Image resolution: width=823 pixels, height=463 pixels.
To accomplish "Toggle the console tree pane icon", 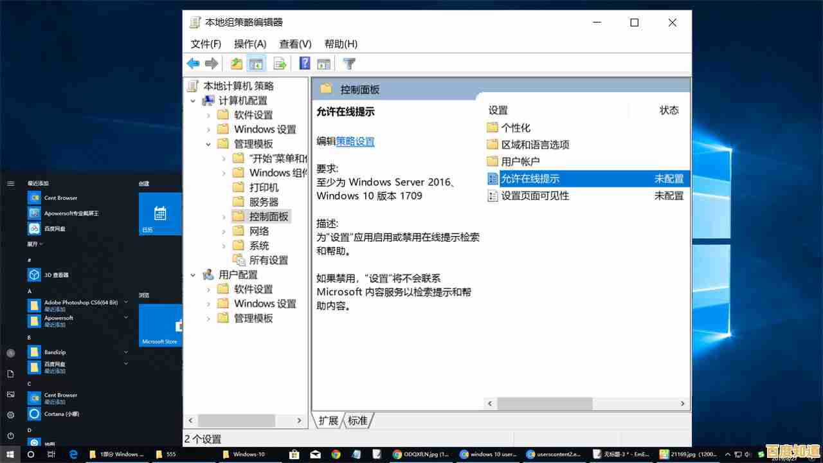I will point(256,63).
